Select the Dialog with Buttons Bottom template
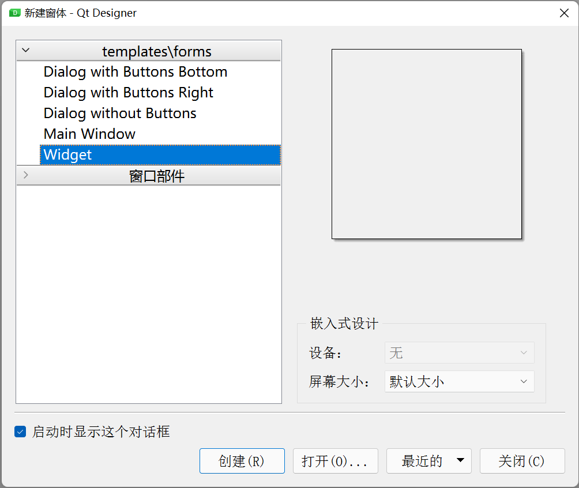This screenshot has height=488, width=579. [135, 71]
